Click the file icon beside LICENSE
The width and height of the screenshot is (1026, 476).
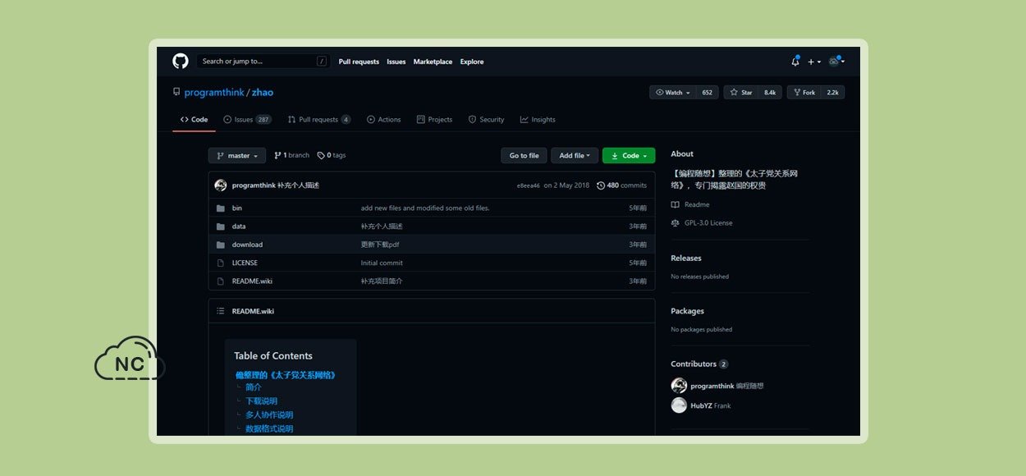[220, 263]
